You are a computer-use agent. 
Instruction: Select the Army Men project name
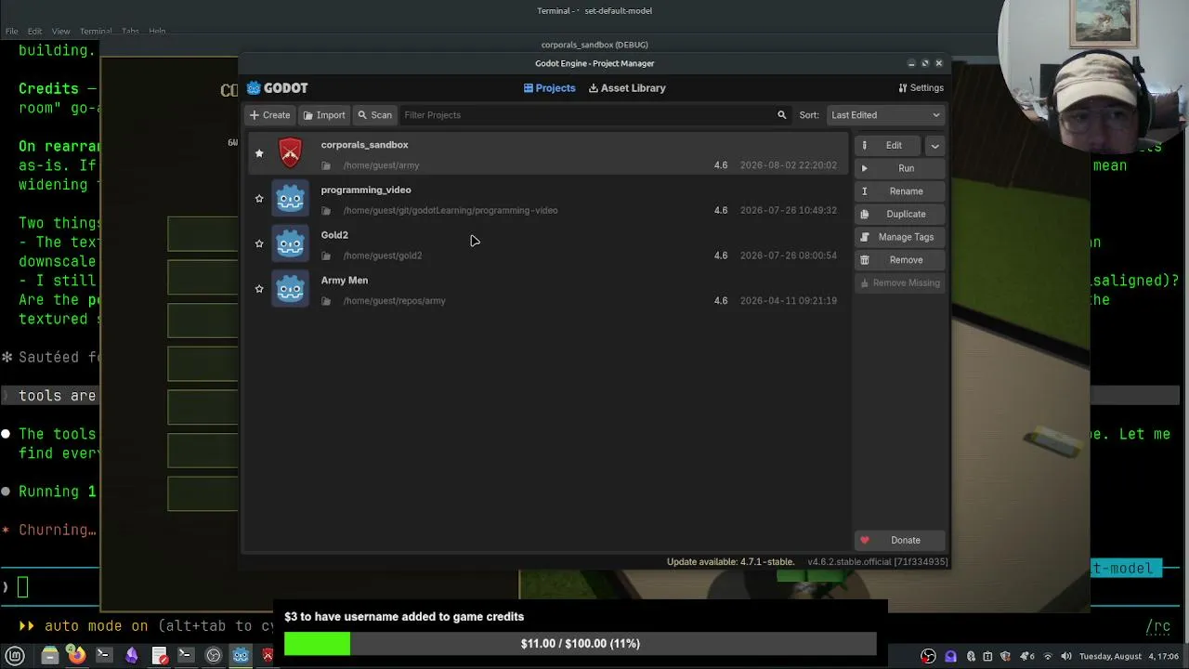(345, 281)
